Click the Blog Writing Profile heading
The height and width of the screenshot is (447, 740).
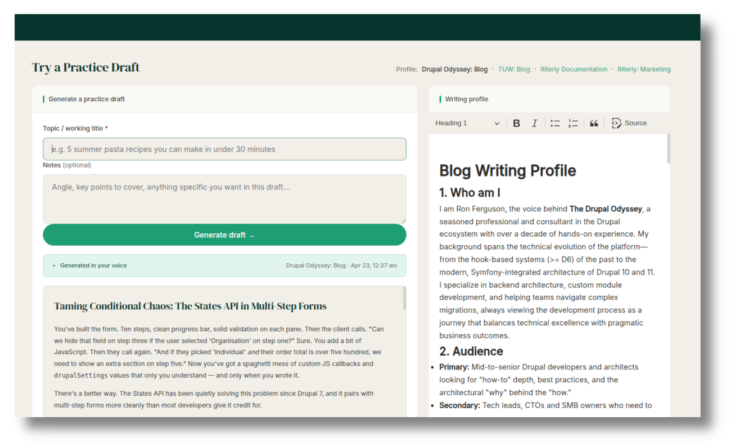[508, 170]
